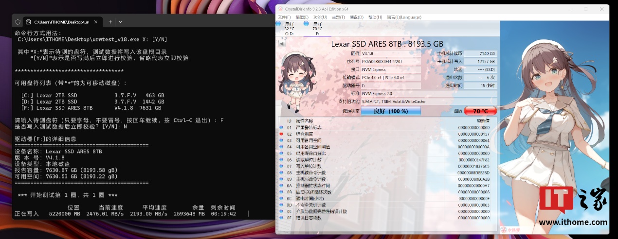Open the terminal profile dropdown arrow
Screen dimensions: 618x239
click(120, 22)
